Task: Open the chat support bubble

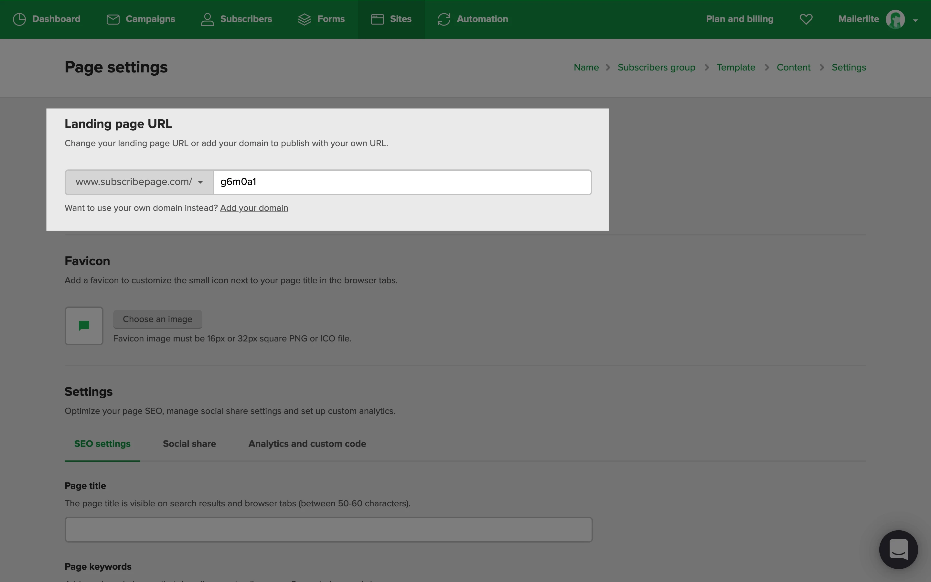Action: tap(898, 549)
